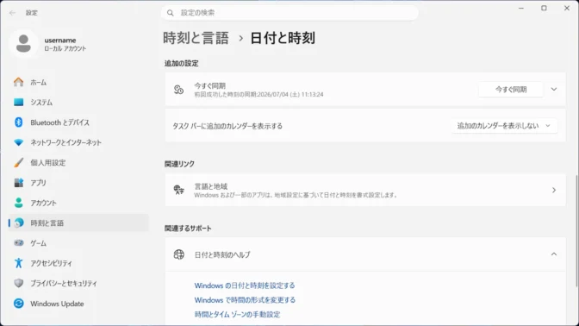
Task: Maximize the Settings window
Action: [x=544, y=8]
